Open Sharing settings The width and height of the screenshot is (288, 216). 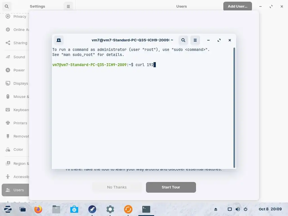[x=15, y=43]
